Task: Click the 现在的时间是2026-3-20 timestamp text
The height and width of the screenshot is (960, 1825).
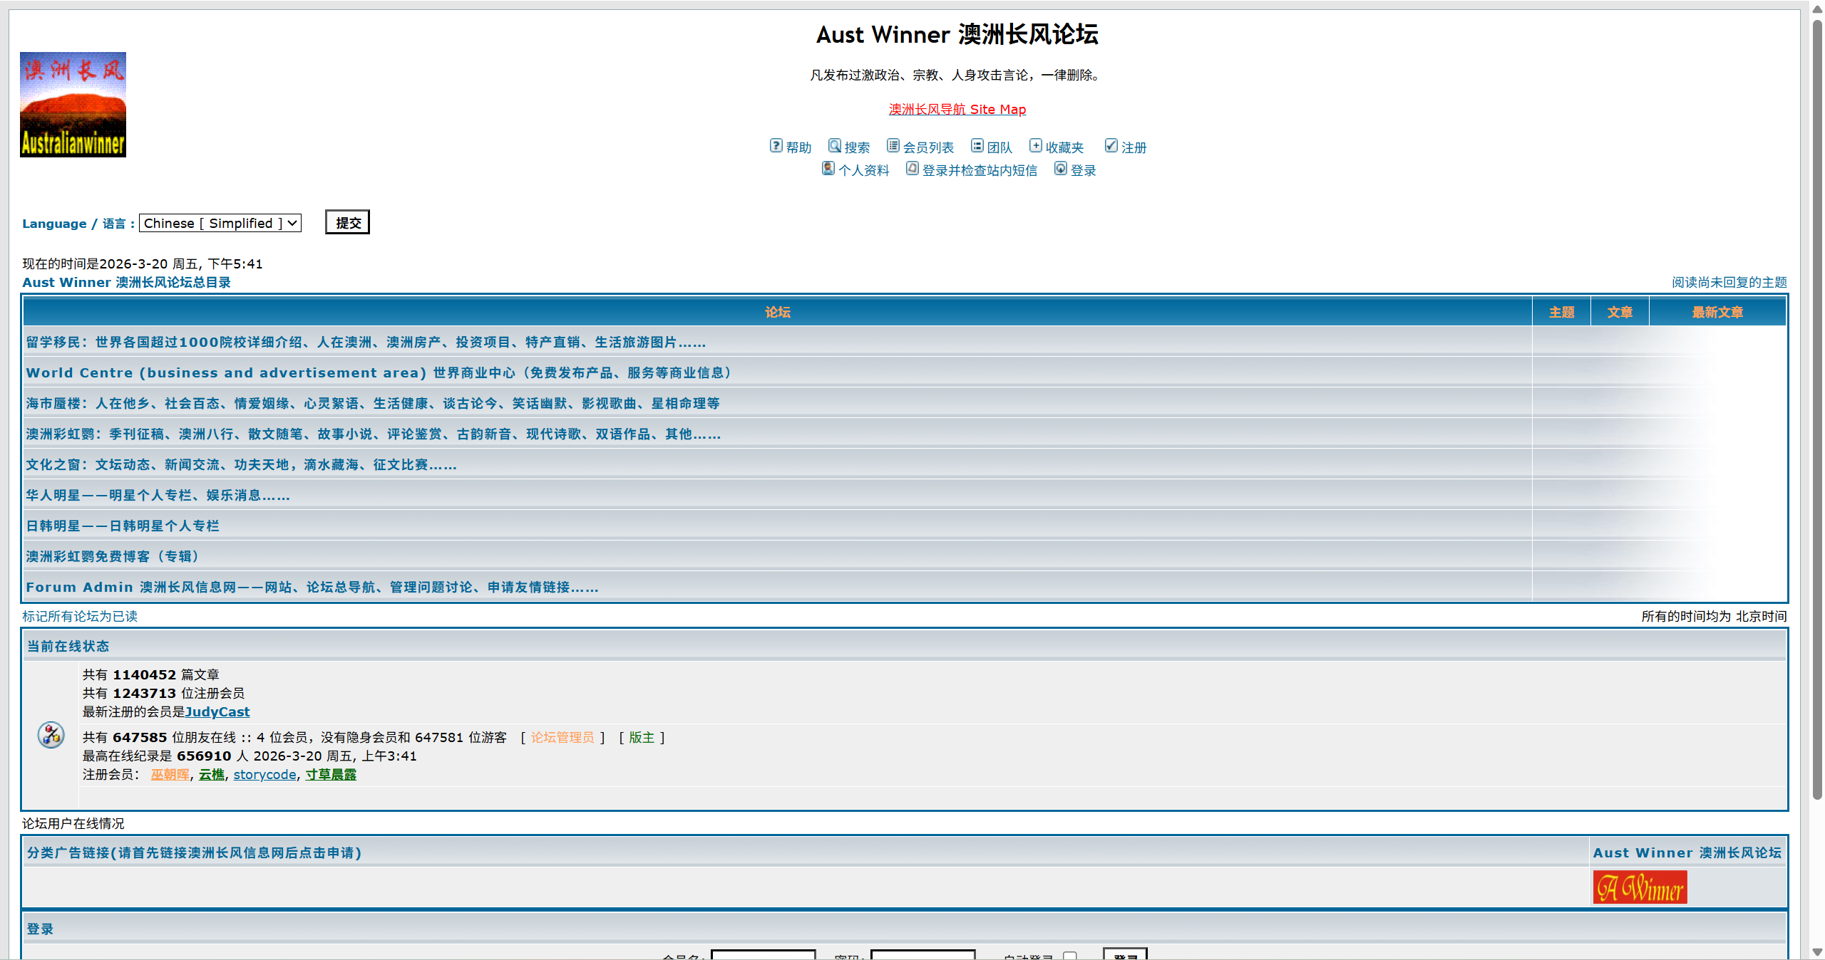Action: (143, 264)
